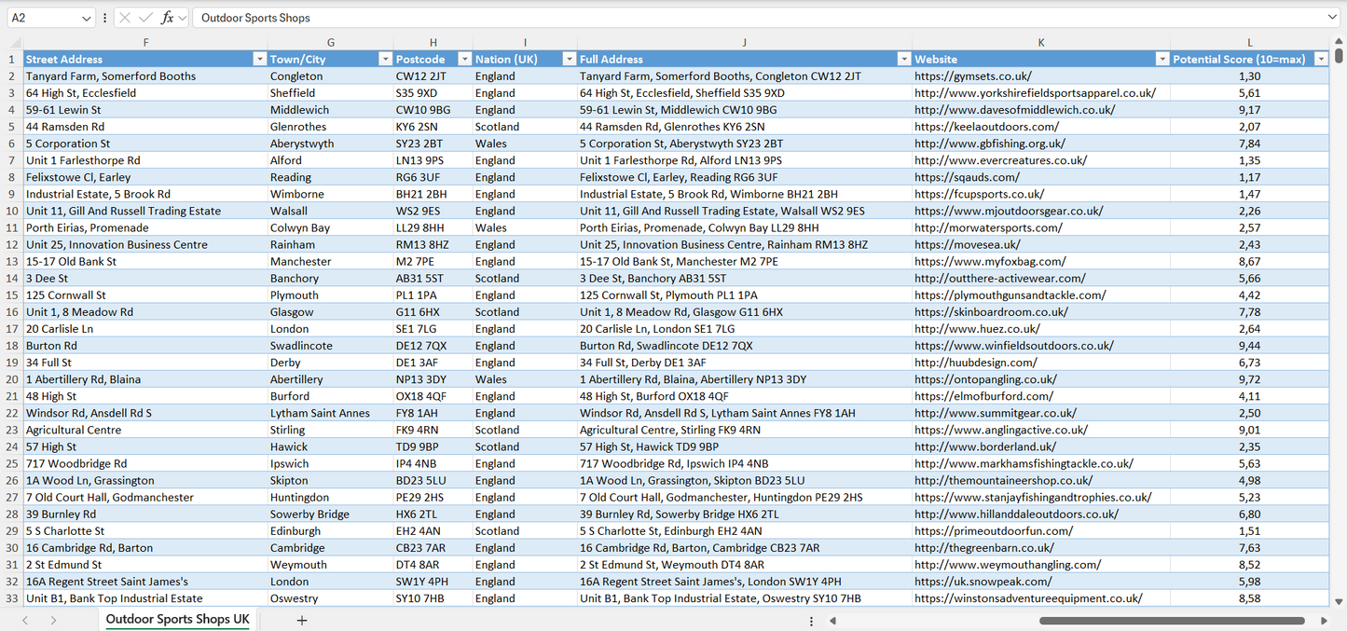Viewport: 1347px width, 631px height.
Task: Click the horizontal scrollbar thumb
Action: (x=1171, y=621)
